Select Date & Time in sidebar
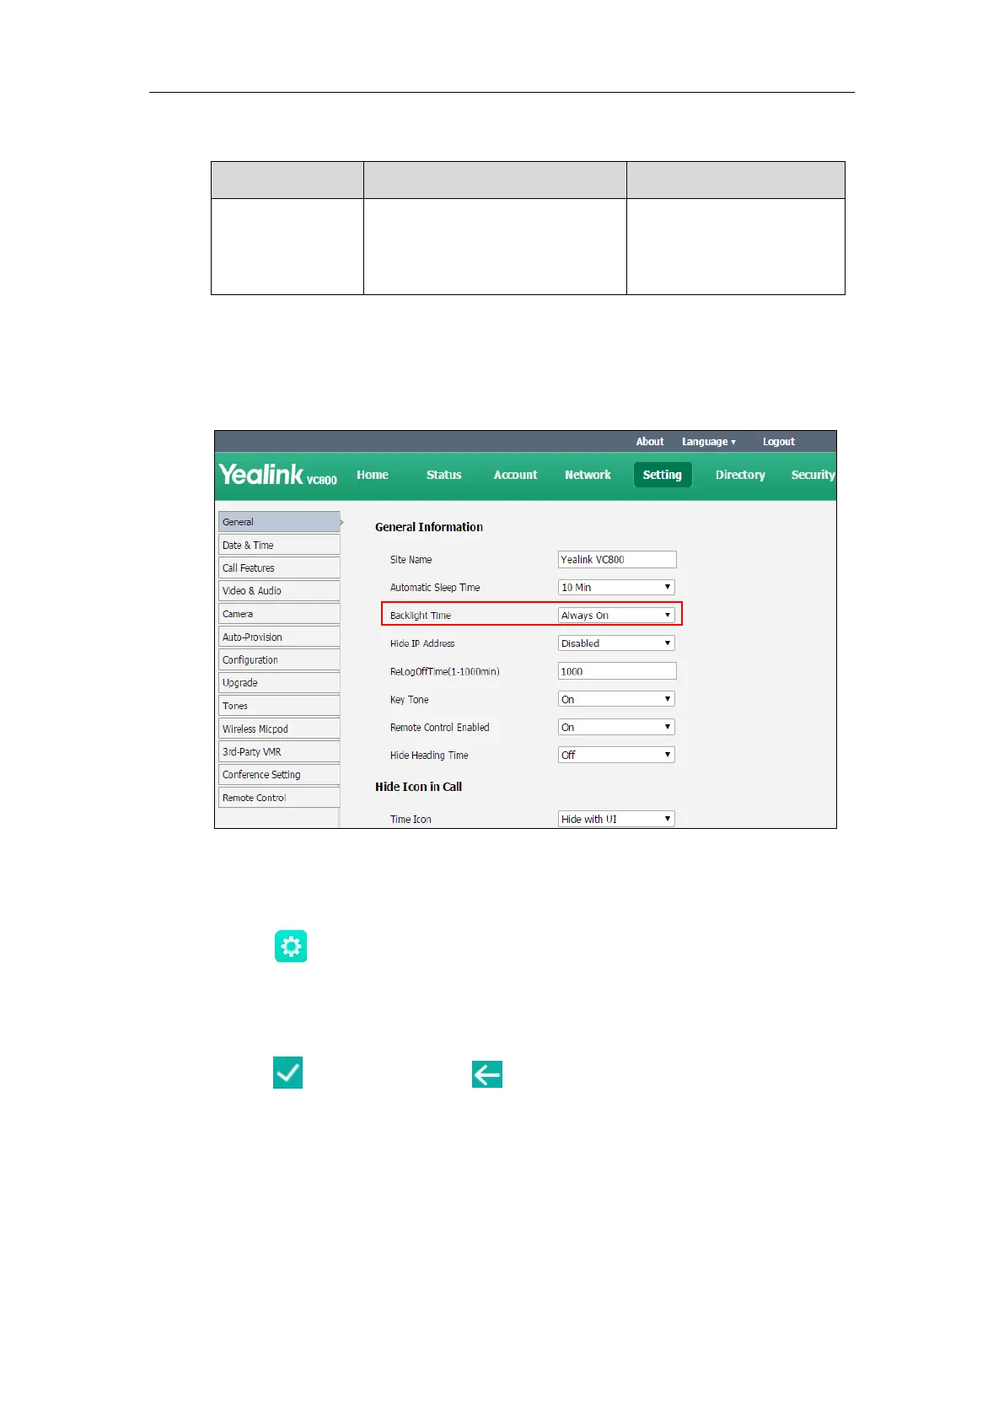 coord(279,545)
